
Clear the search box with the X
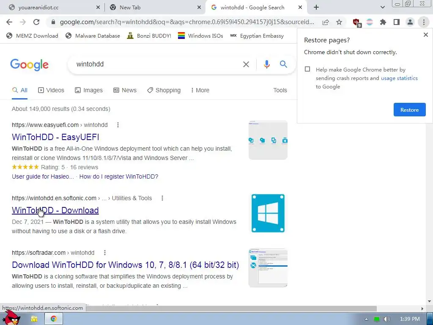coord(246,64)
